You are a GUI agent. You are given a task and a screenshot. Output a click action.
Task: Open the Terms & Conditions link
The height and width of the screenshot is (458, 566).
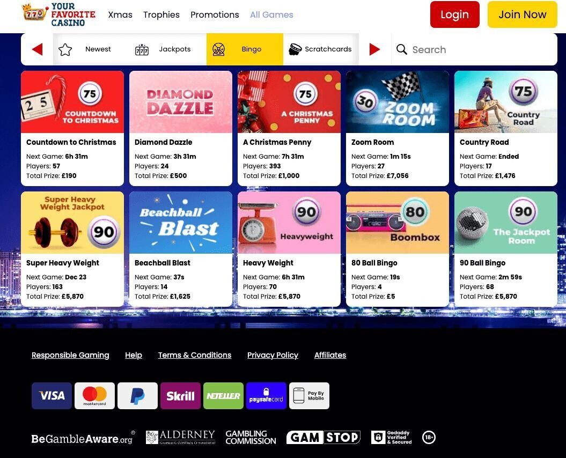[195, 355]
